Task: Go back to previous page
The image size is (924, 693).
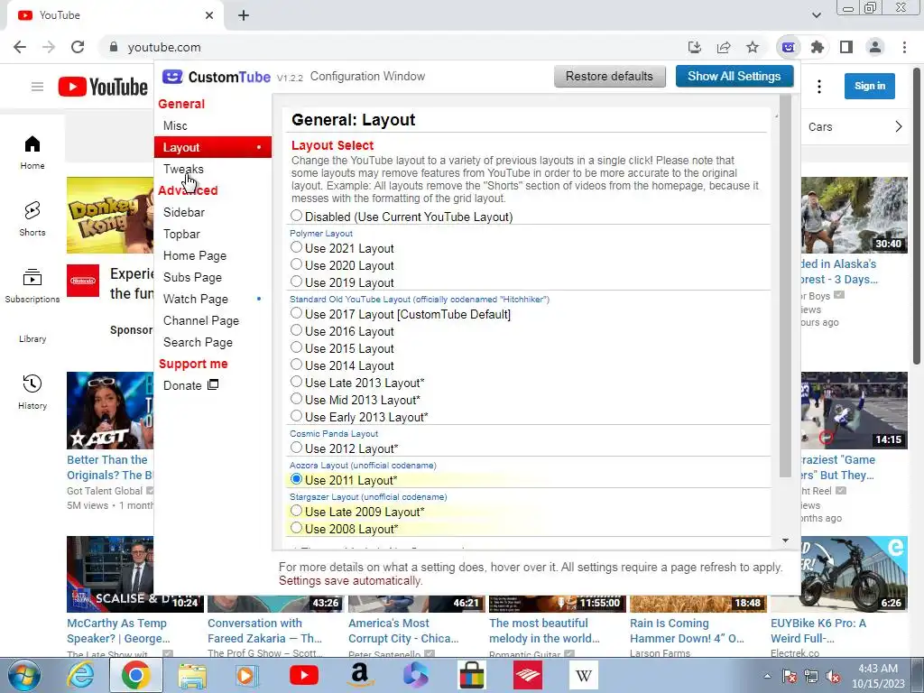Action: (x=20, y=47)
